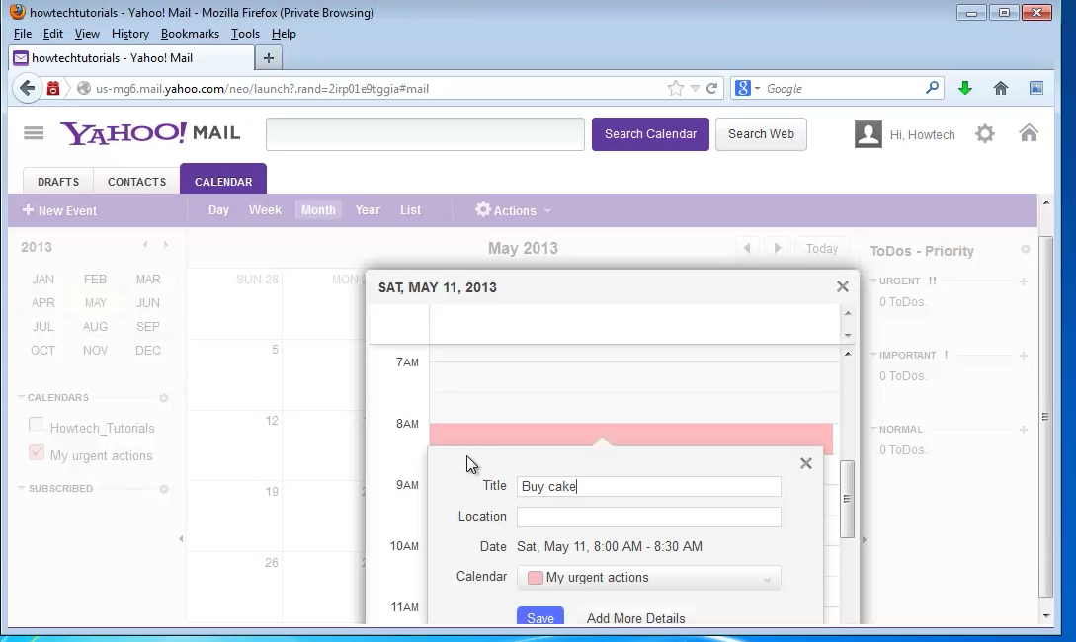Open the Downloads green arrow icon
Screen dimensions: 1076x642
click(x=965, y=89)
